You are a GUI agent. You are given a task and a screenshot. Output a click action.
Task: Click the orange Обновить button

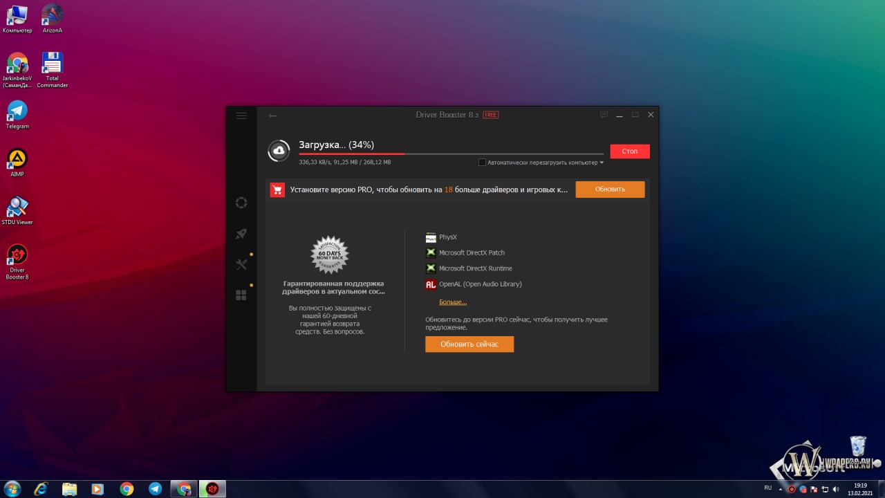pos(610,189)
